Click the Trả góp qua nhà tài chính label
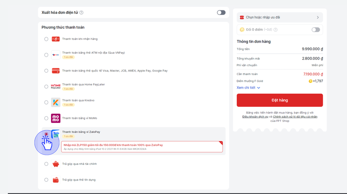The width and height of the screenshot is (347, 194). click(79, 164)
